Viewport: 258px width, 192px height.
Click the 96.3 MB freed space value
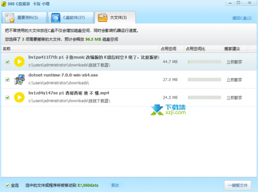coord(93,39)
